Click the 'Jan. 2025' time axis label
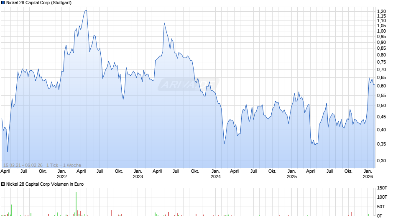 [x=292, y=174]
